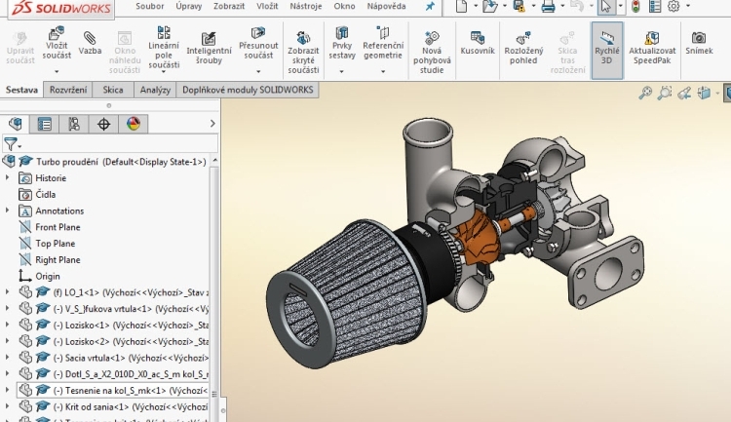Click the Select cursor tool icon
This screenshot has width=731, height=422.
coord(606,7)
